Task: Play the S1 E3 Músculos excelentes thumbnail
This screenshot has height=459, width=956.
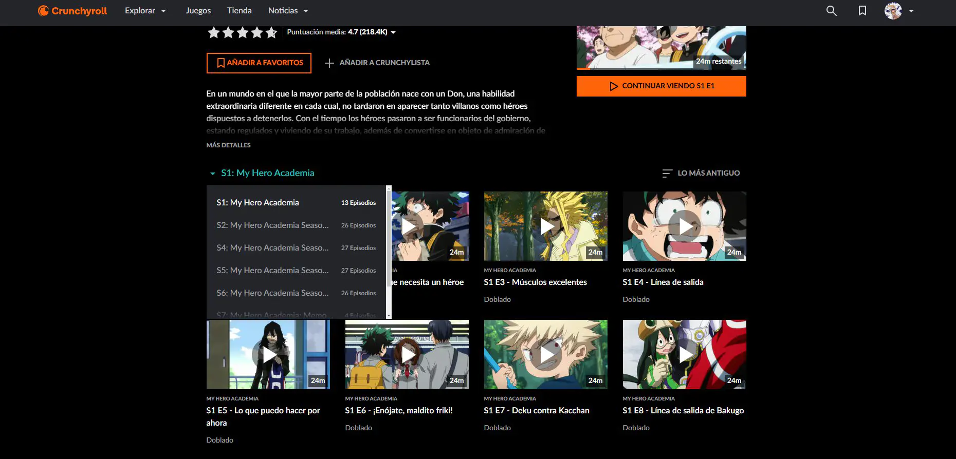Action: pyautogui.click(x=546, y=226)
